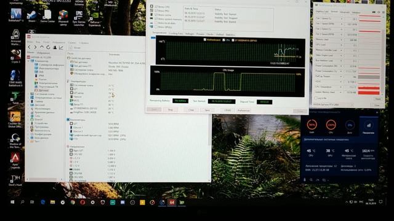Click GPU-Z camera screenshot icon
394x221 pixels.
click(x=374, y=12)
